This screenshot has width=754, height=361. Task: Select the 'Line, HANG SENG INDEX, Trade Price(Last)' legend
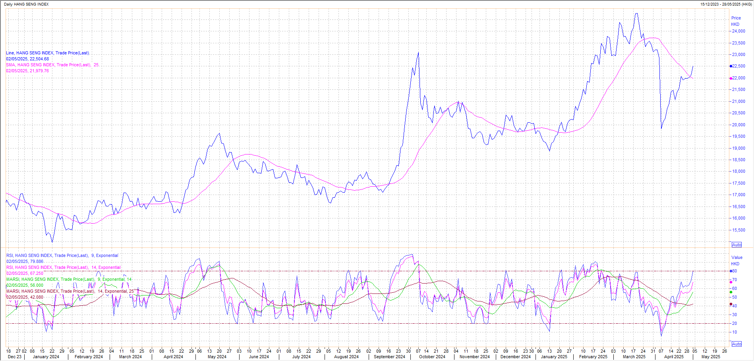pyautogui.click(x=47, y=53)
